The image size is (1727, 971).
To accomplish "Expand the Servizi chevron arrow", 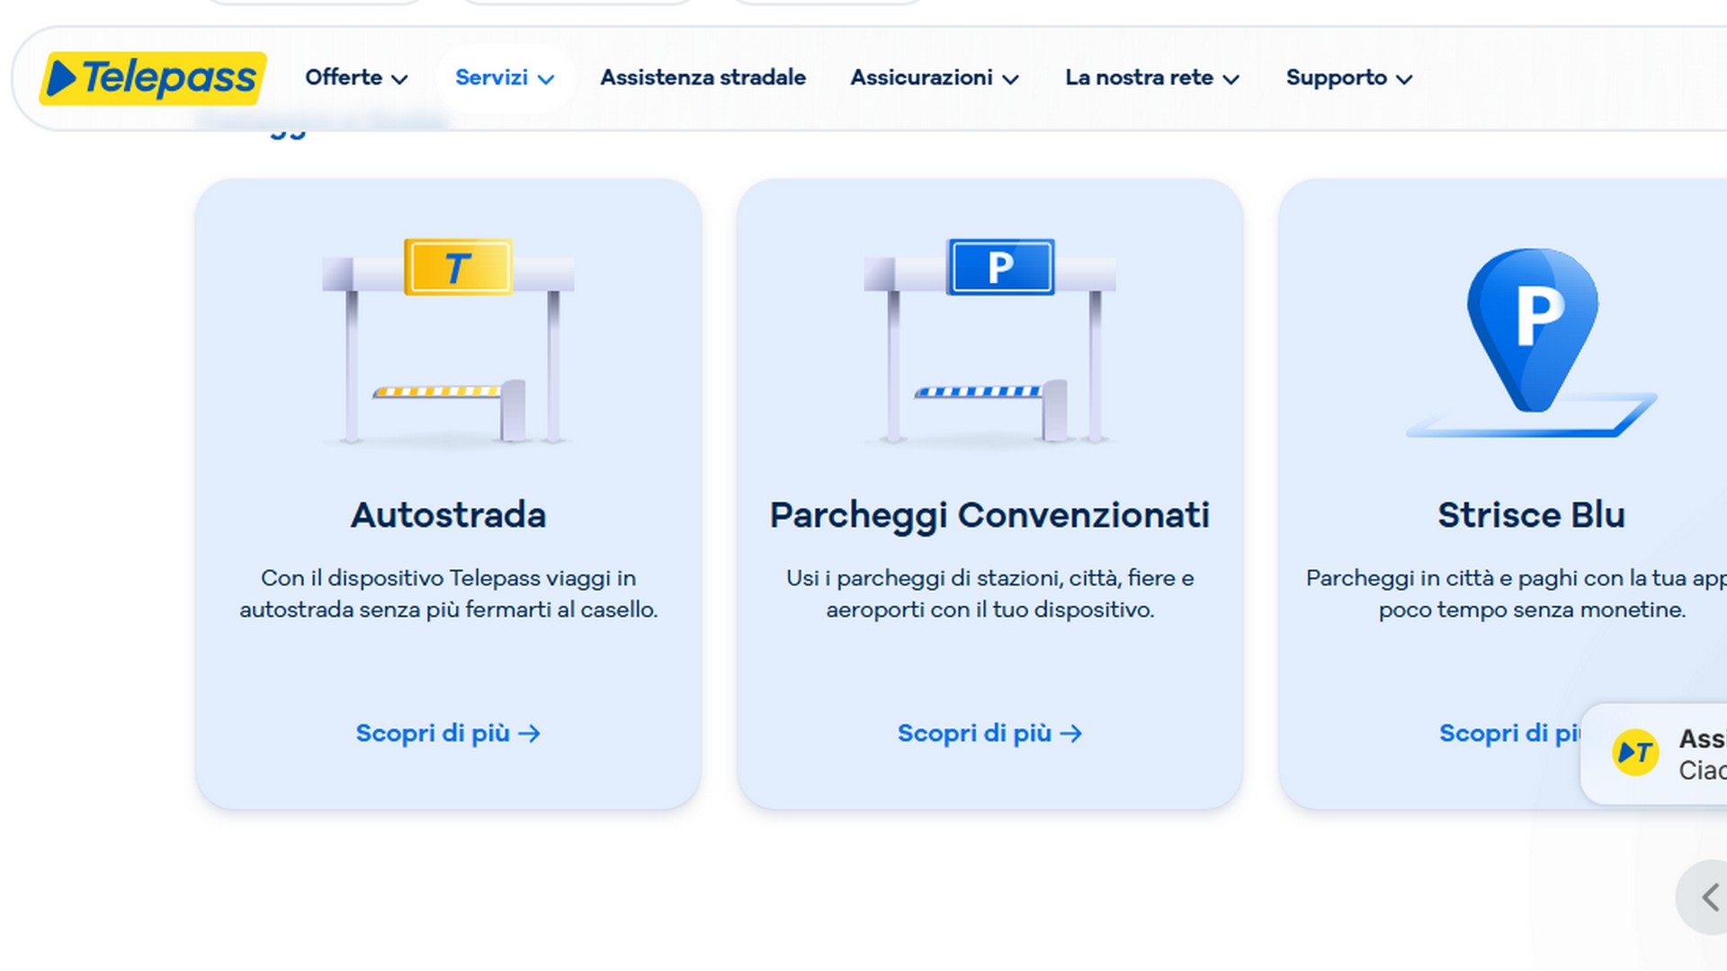I will 545,79.
